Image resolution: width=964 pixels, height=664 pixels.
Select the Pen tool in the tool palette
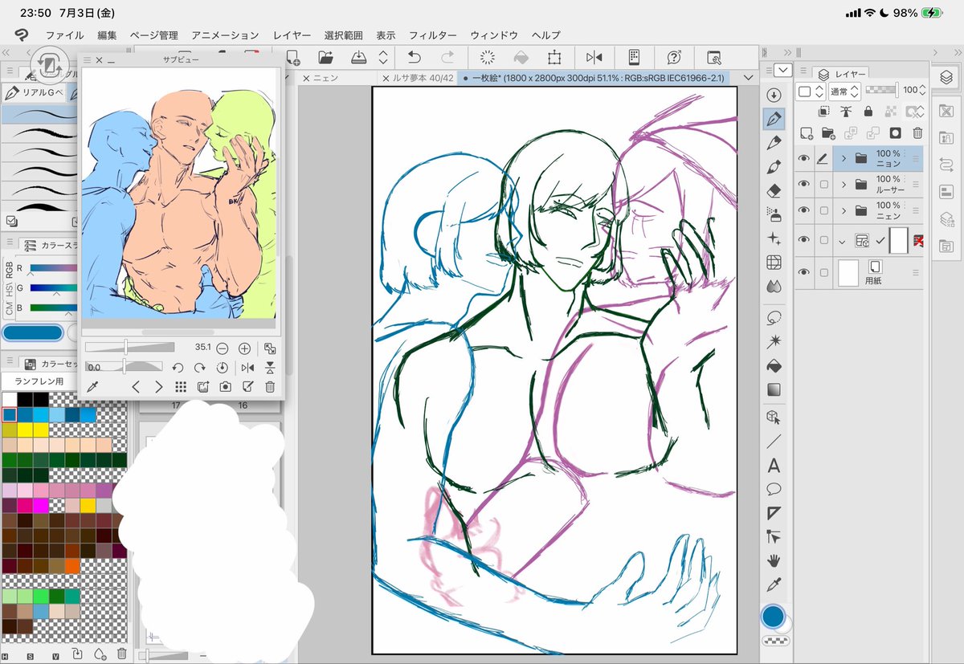point(774,119)
